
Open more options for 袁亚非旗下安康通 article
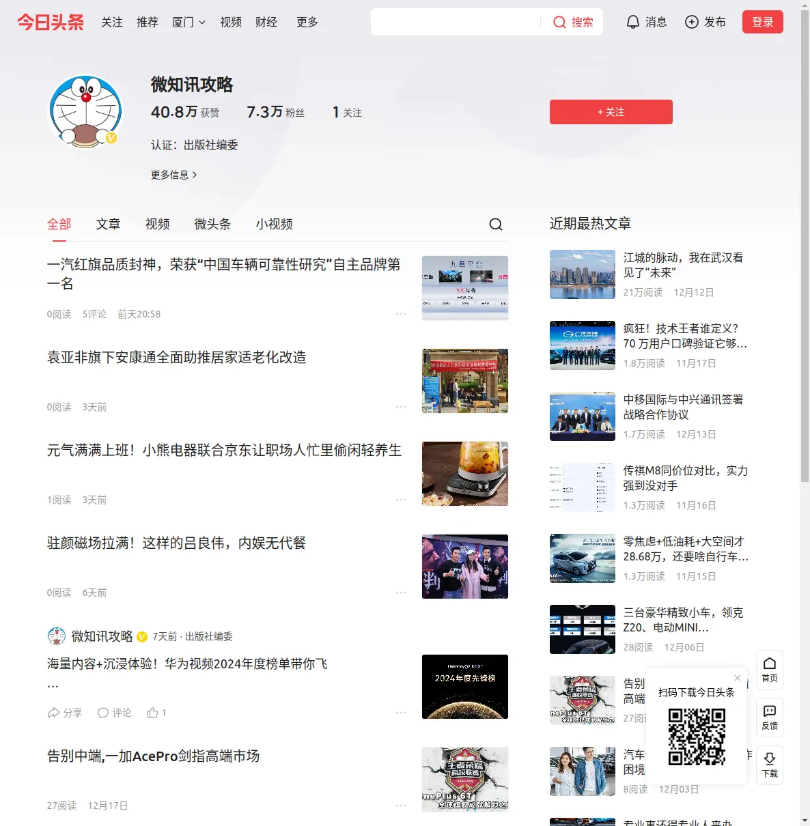pyautogui.click(x=401, y=407)
